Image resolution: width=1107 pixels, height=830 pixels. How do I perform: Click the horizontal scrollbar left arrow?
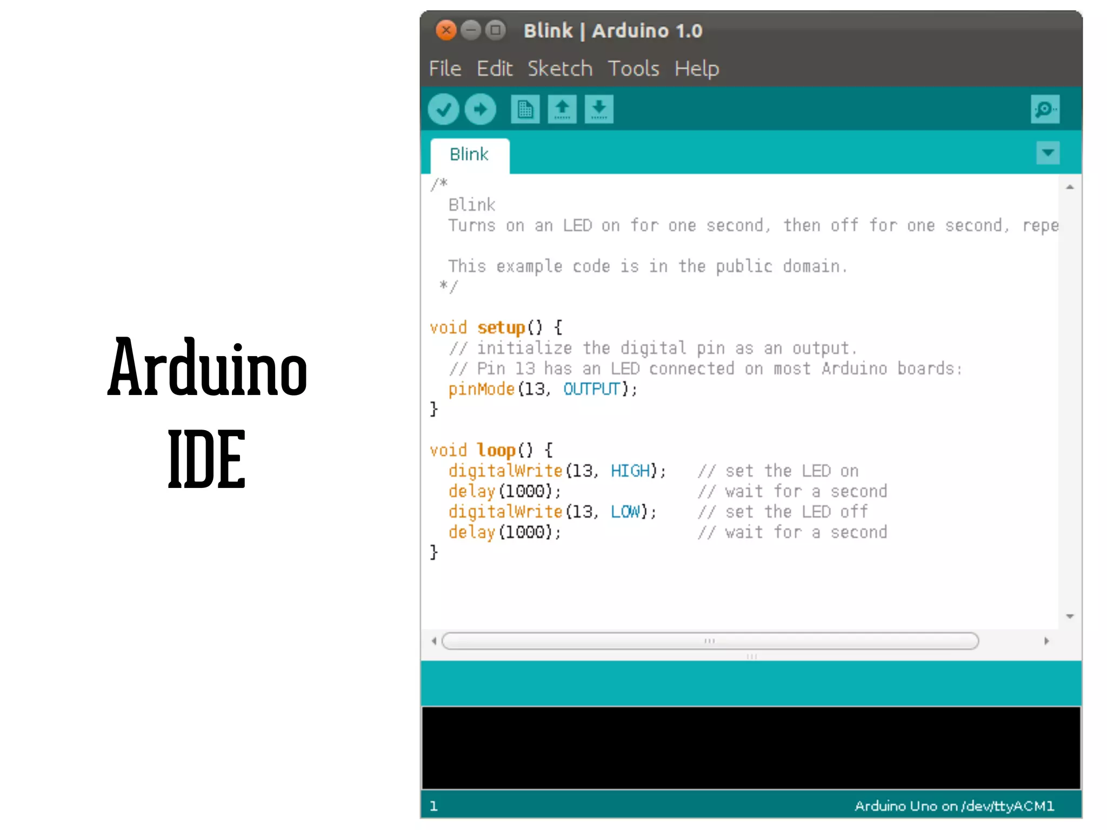click(434, 641)
